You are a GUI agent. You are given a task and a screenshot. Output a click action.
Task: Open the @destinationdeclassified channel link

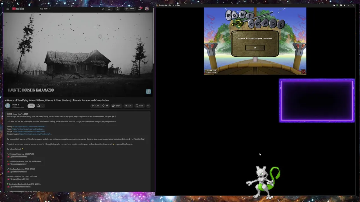[x=19, y=187]
